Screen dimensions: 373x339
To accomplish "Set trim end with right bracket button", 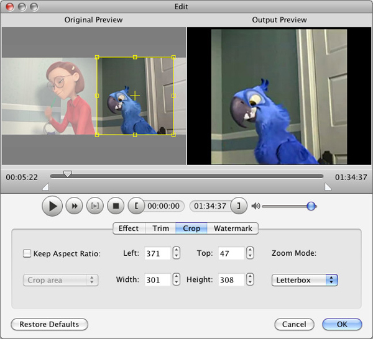I will coord(239,206).
